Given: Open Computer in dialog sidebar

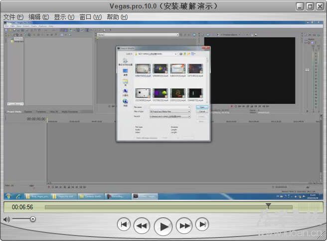Looking at the screenshot, I should tap(125, 92).
